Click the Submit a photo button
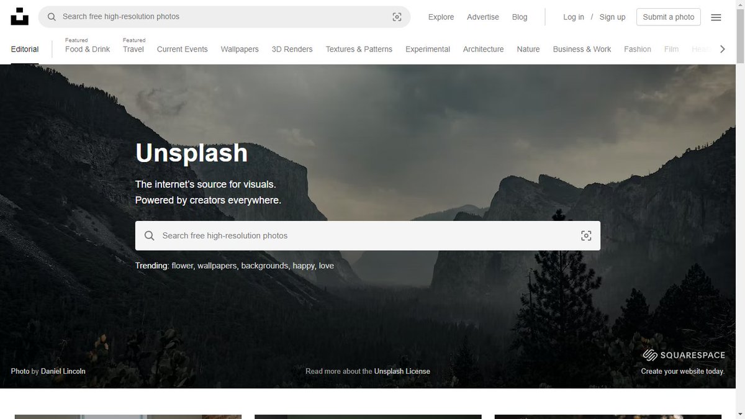This screenshot has width=745, height=419. click(669, 17)
